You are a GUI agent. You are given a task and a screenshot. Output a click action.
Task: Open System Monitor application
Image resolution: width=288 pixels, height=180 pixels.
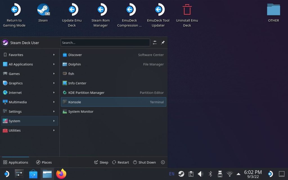(x=114, y=111)
